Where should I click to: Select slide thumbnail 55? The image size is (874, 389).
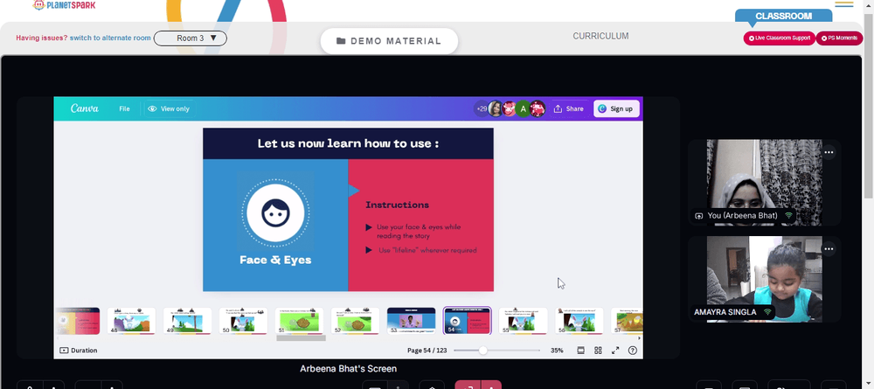[x=523, y=321]
